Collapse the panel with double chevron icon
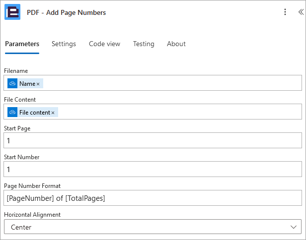This screenshot has width=306, height=240. click(x=301, y=12)
